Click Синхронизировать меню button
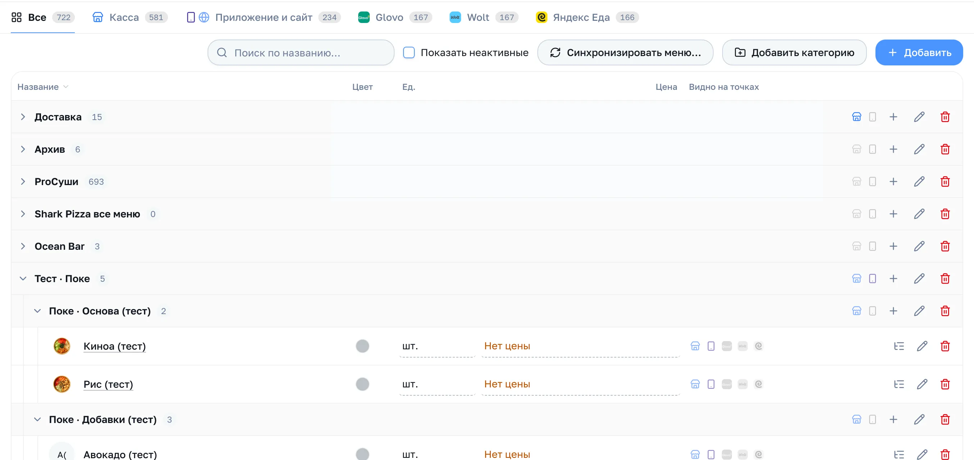 click(625, 52)
